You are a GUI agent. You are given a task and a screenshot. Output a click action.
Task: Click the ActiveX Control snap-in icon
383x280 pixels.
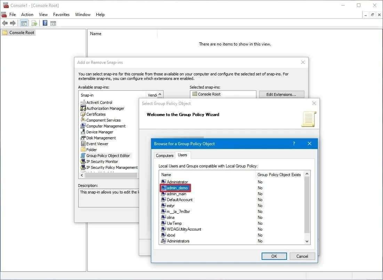83,102
